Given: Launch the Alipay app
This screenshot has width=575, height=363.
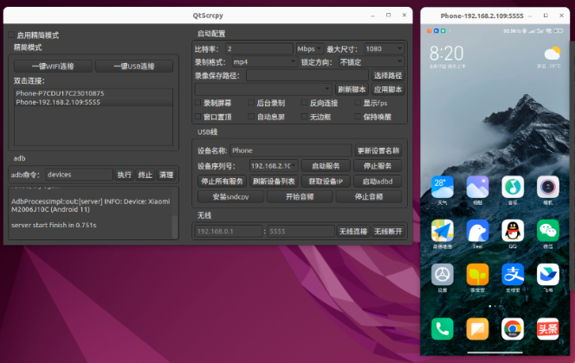Looking at the screenshot, I should tap(513, 275).
